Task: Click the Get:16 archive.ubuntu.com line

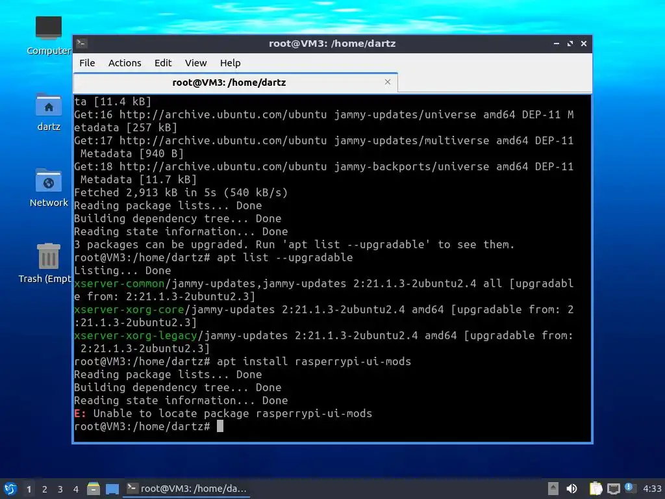Action: (x=323, y=114)
